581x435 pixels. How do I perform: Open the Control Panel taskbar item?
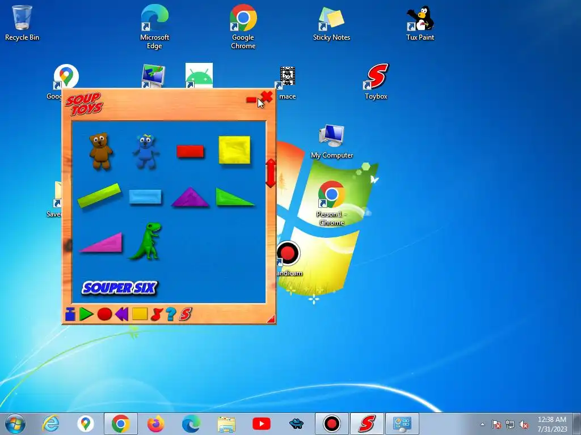[x=402, y=424]
